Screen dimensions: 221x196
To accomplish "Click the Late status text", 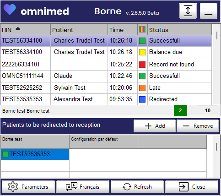I will [x=155, y=88].
